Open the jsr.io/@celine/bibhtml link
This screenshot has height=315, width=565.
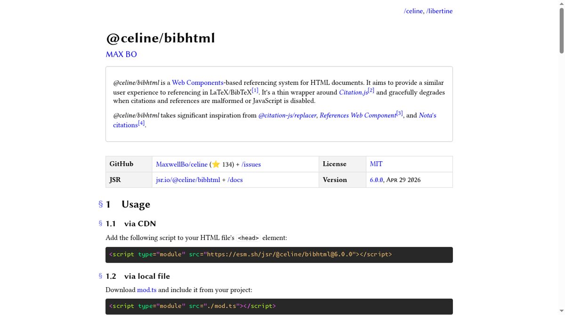point(188,180)
